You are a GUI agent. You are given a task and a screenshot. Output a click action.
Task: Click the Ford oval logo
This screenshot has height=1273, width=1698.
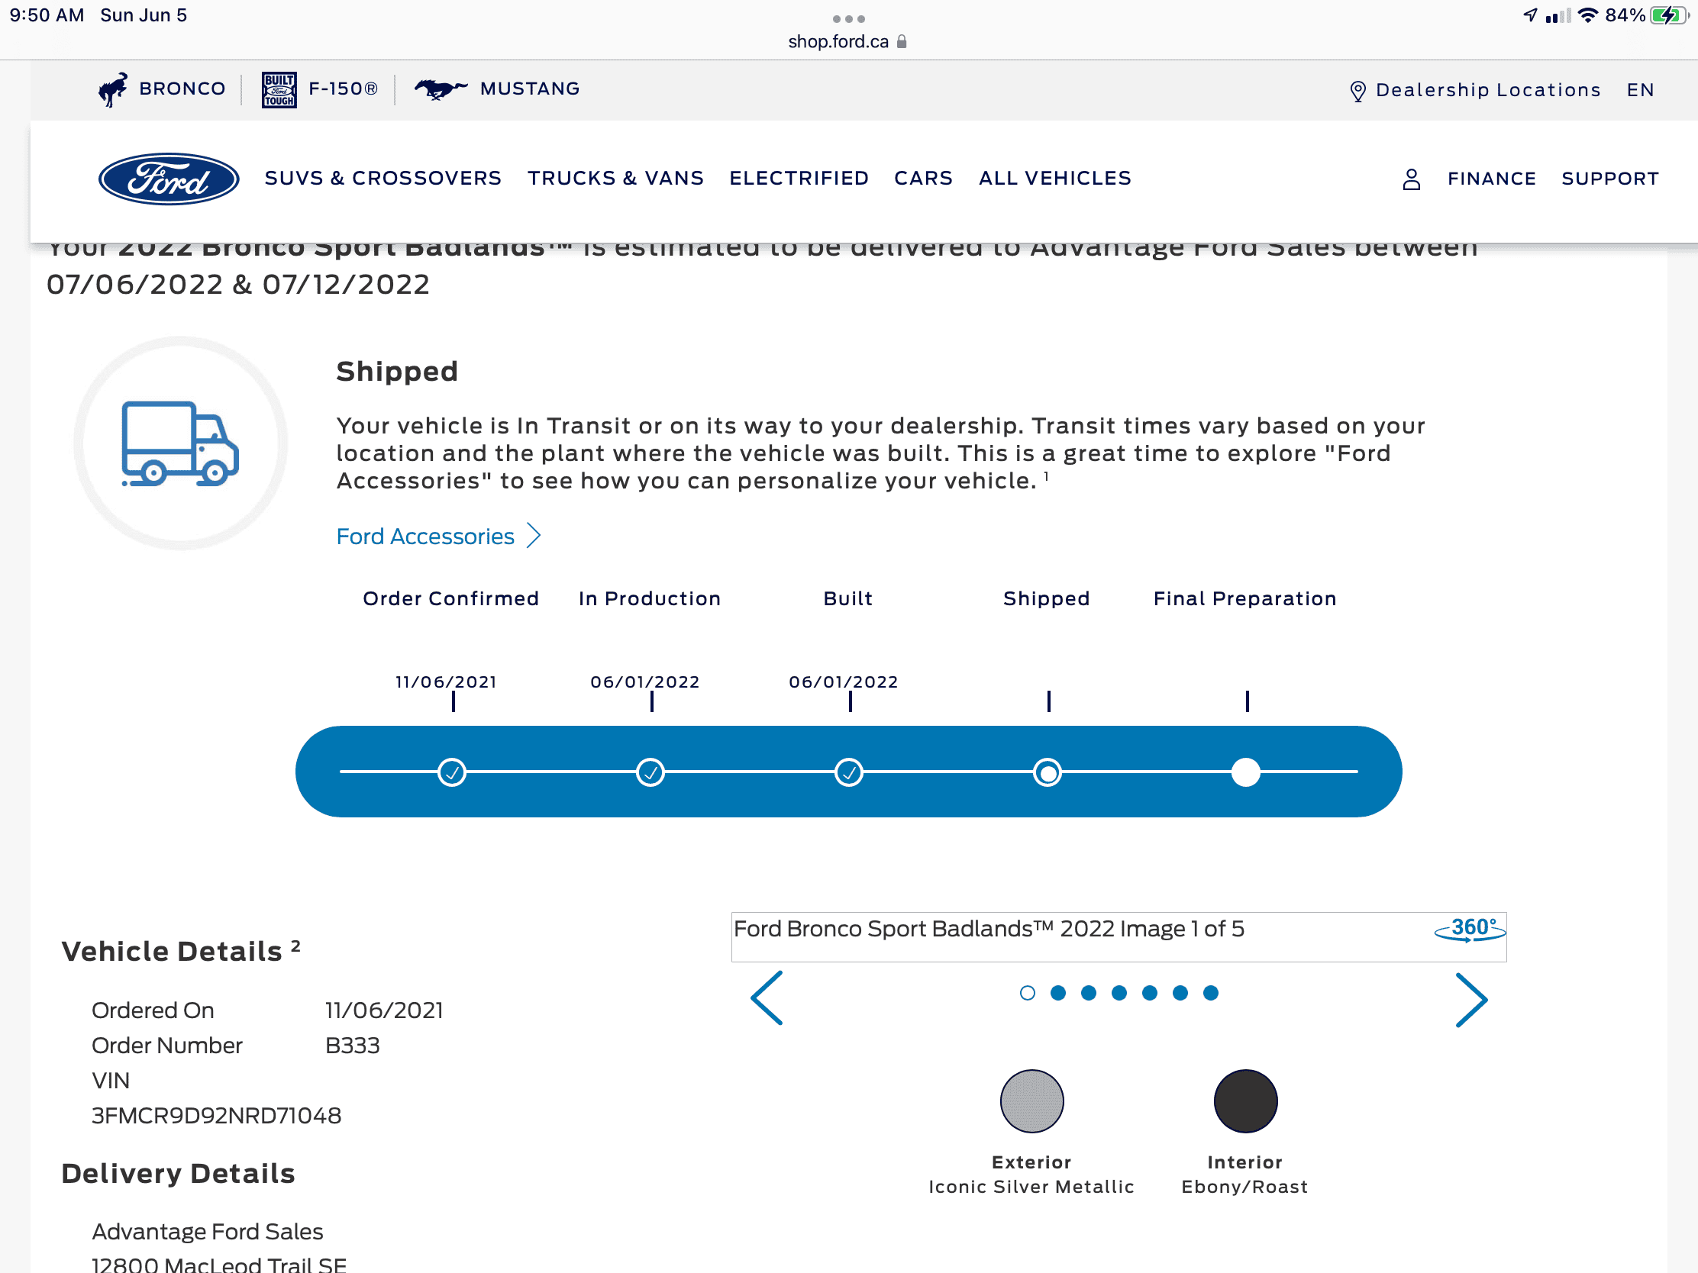point(168,179)
